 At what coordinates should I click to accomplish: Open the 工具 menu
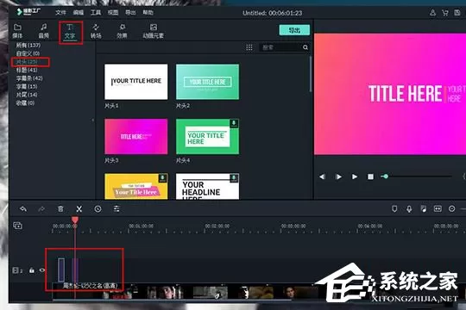tap(96, 12)
